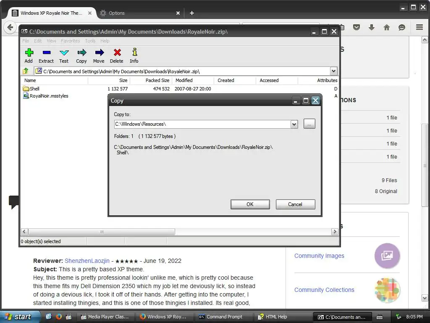This screenshot has height=323, width=430.
Task: Open the View menu in 7-Zip
Action: (x=51, y=41)
